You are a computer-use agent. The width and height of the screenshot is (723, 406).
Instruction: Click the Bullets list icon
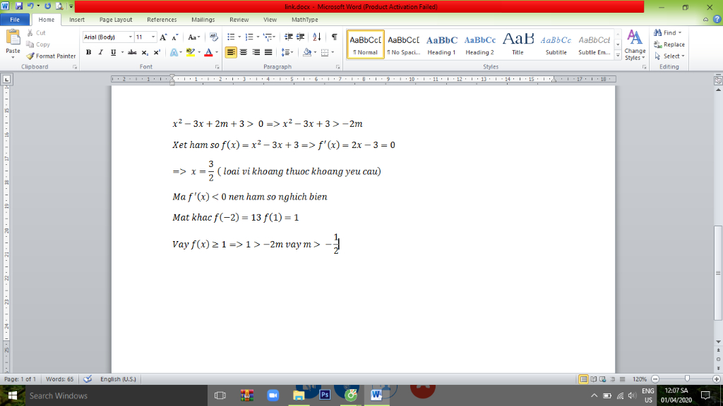[x=231, y=37]
